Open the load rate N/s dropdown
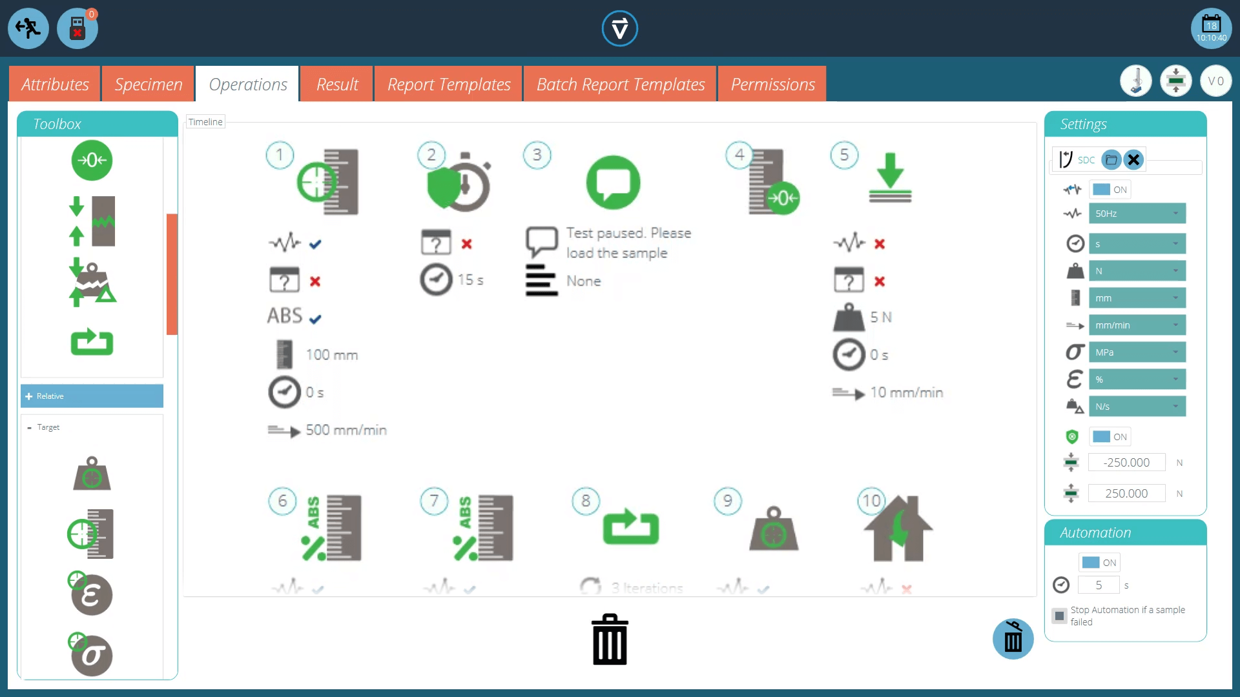The height and width of the screenshot is (697, 1240). coord(1137,407)
